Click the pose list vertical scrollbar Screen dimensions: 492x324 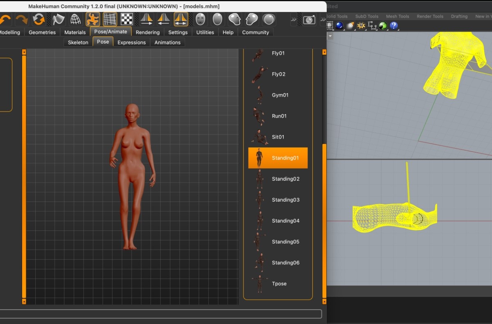point(324,221)
